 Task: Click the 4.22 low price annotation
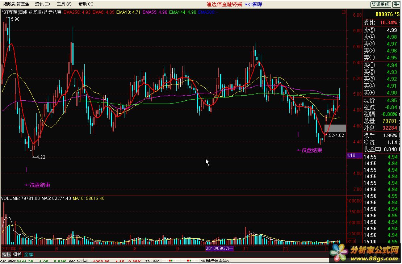click(41, 157)
